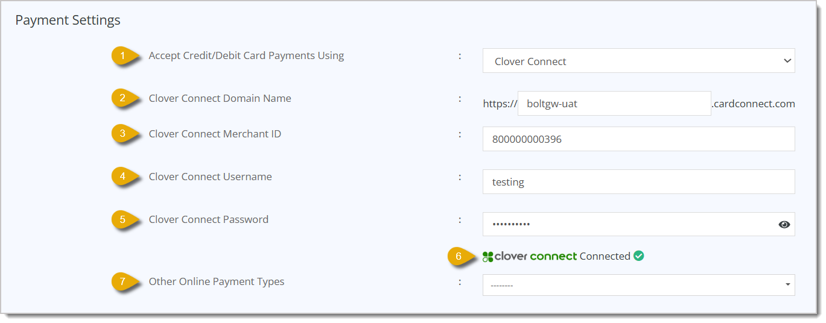
Task: Click the Clover Connect Merchant ID field
Action: pyautogui.click(x=638, y=139)
